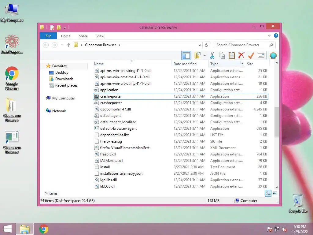The height and width of the screenshot is (235, 313).
Task: Open the View ribbon tab
Action: tap(100, 36)
